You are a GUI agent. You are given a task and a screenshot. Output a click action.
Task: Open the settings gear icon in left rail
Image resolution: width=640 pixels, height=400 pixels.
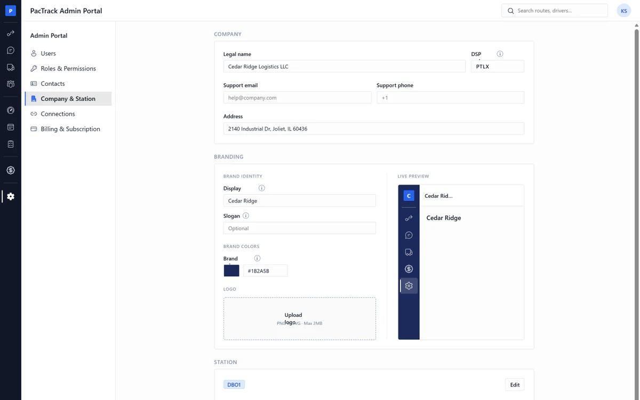pos(11,196)
